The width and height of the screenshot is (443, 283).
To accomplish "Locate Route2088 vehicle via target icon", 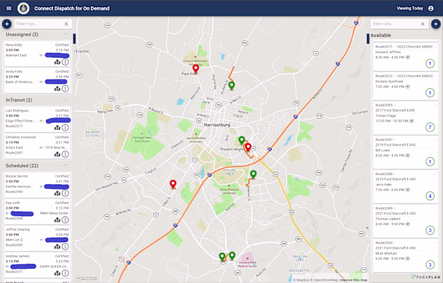I will [x=408, y=190].
